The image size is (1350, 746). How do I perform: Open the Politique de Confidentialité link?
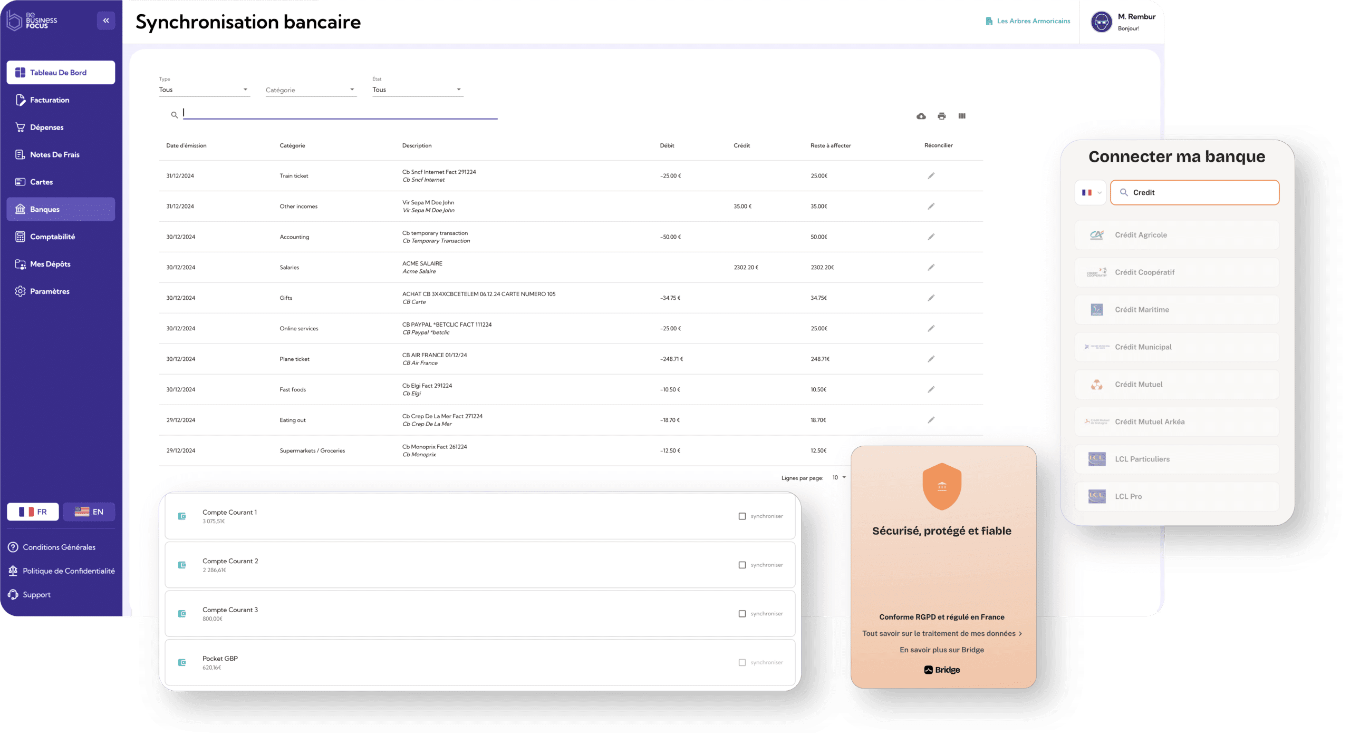click(x=69, y=571)
